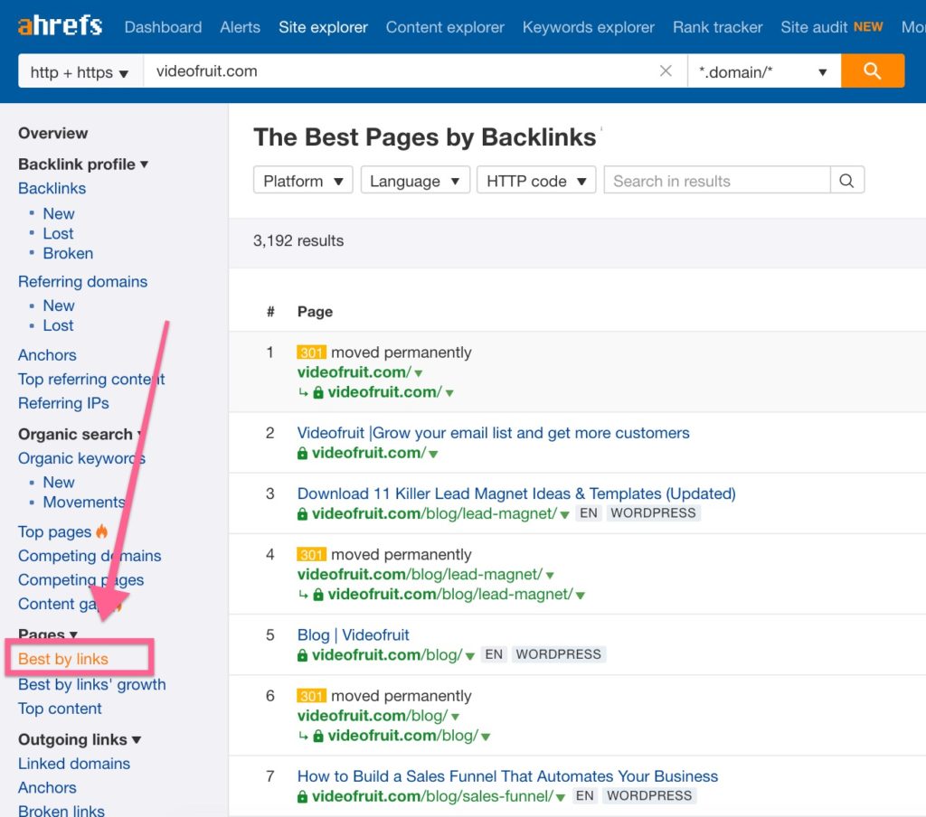Image resolution: width=926 pixels, height=817 pixels.
Task: Open the first Anchors report under Backlink profile
Action: pyautogui.click(x=47, y=355)
